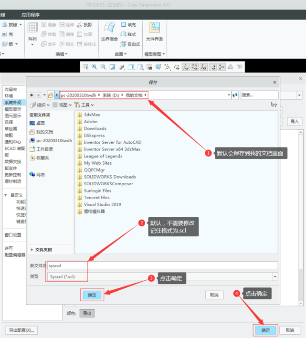
Task: Open the Network (网络) location
Action: (37, 175)
